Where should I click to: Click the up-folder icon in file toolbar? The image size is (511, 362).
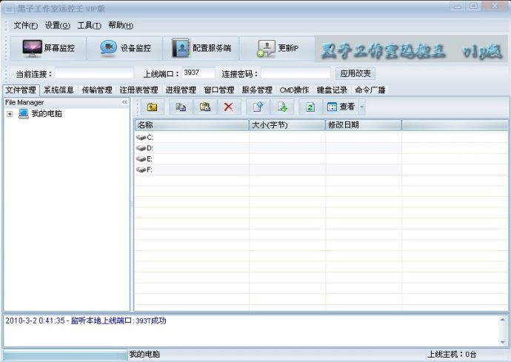tap(152, 107)
